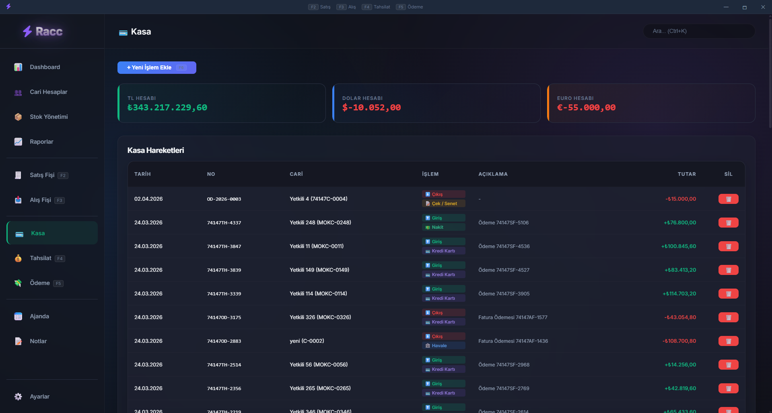772x413 pixels.
Task: Click the F2 Satış shortcut in title bar
Action: (x=319, y=7)
